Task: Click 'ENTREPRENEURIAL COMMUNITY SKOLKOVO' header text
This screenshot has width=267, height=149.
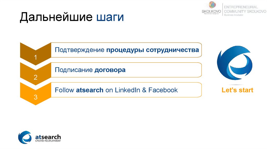Action: (x=245, y=9)
